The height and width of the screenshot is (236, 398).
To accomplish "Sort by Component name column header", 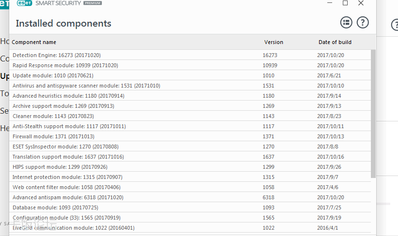I will point(34,42).
